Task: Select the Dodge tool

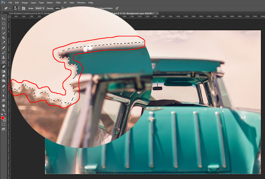Action: point(4,76)
